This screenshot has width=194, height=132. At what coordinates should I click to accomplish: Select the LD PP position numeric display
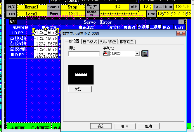[46, 33]
